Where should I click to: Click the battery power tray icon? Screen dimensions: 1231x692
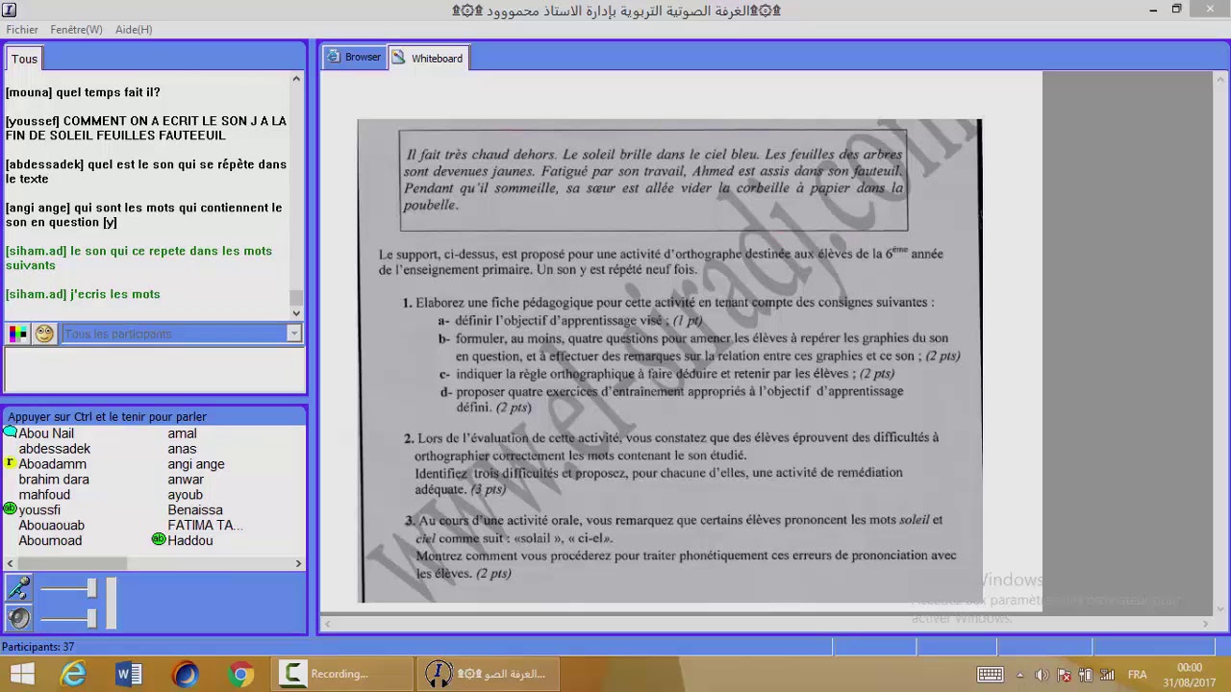(1086, 675)
